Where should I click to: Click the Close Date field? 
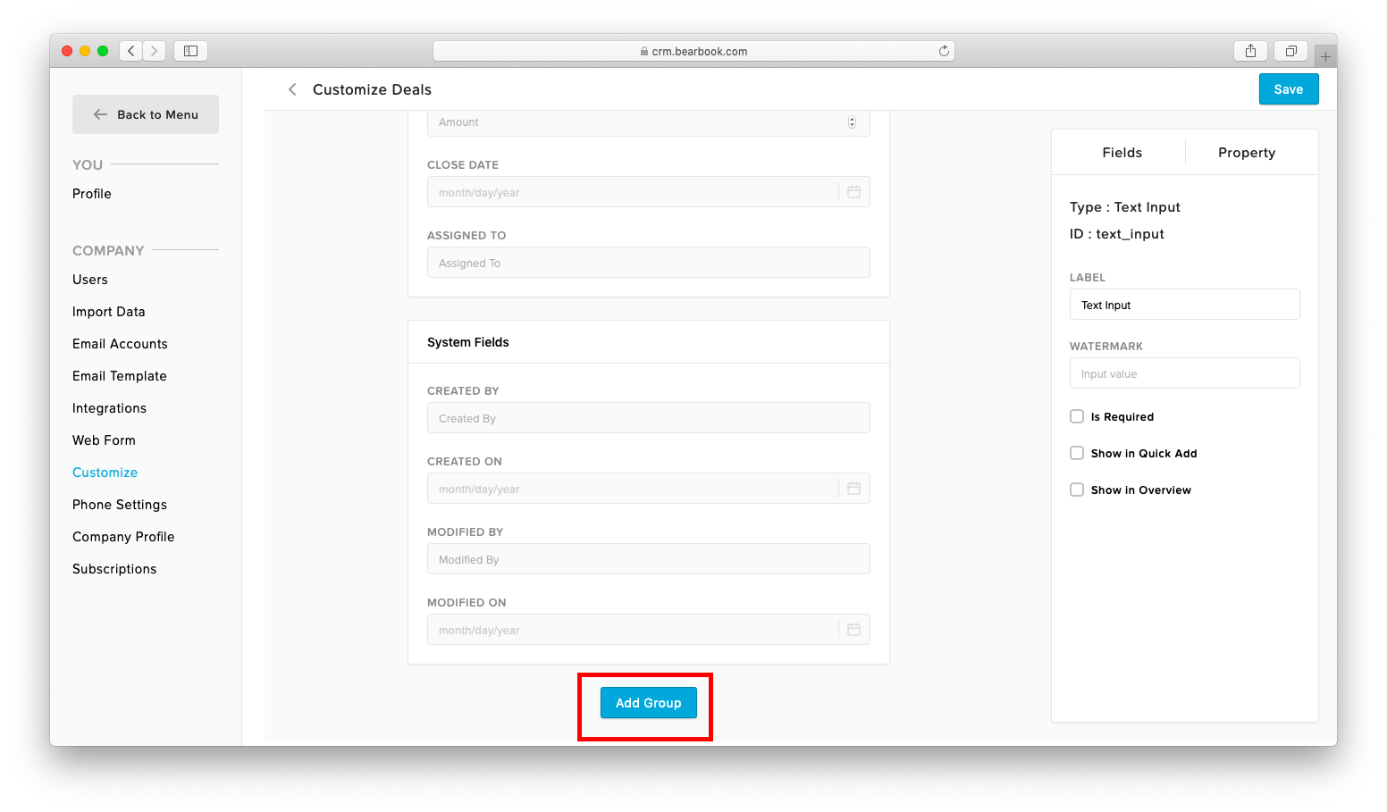(x=648, y=192)
